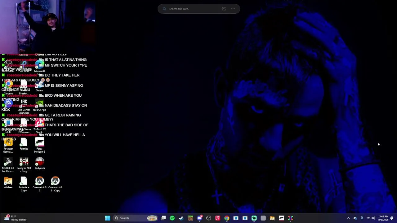Show hidden system tray icons
Screen dimensions: 397x223
pos(348,218)
